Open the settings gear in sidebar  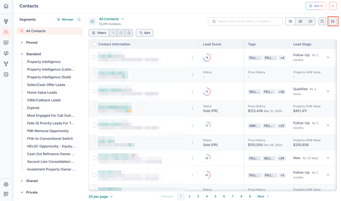6,185
